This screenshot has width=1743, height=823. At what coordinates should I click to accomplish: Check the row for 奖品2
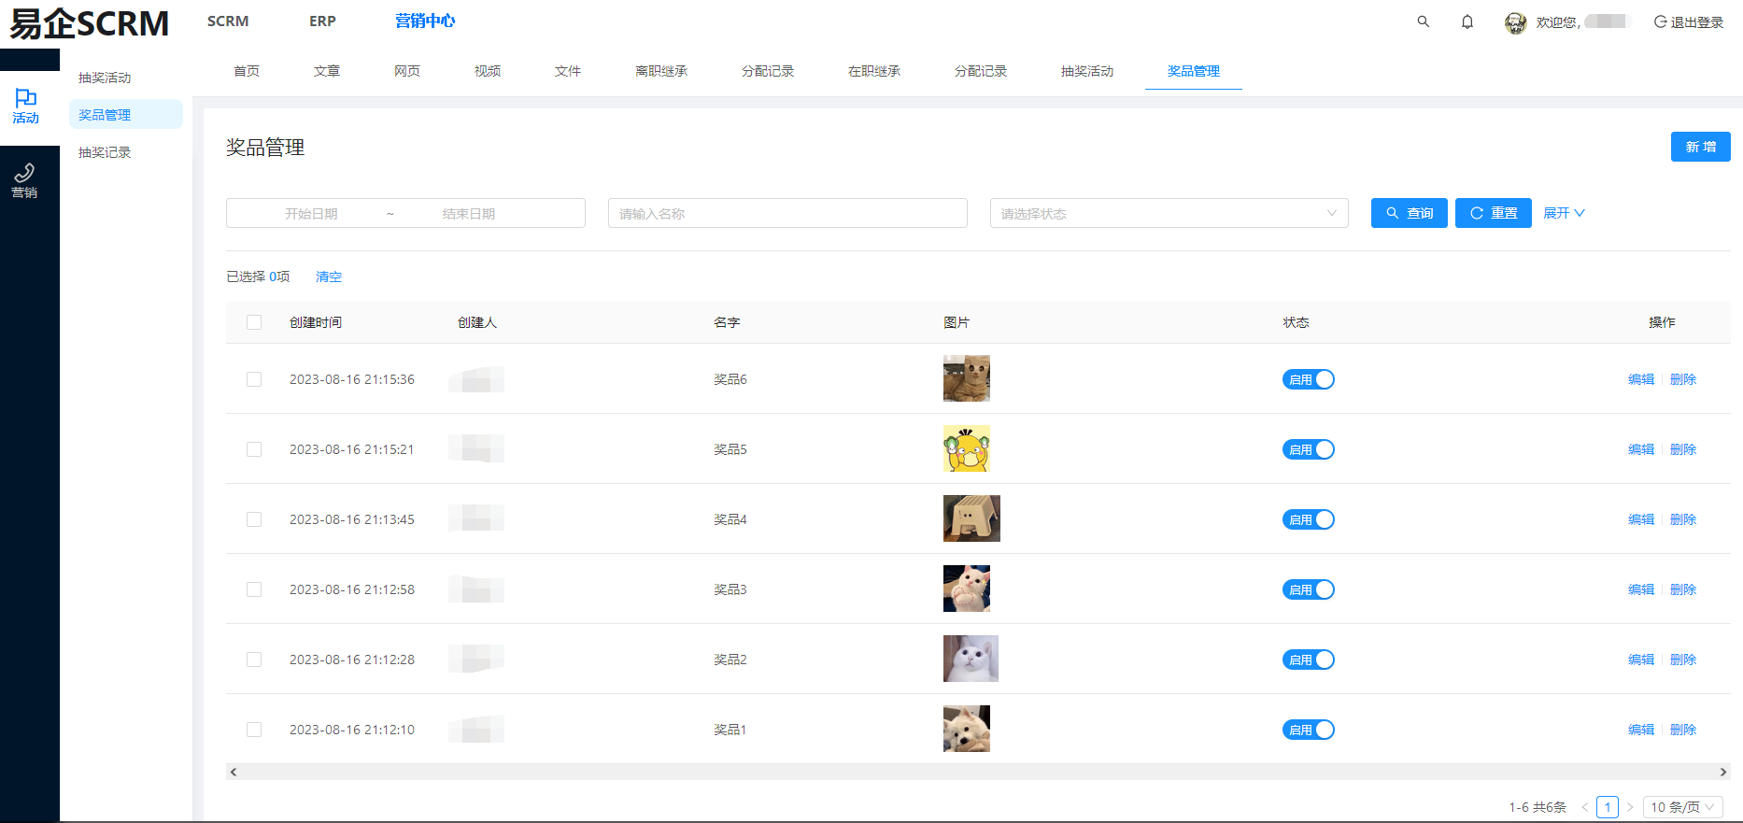point(254,660)
